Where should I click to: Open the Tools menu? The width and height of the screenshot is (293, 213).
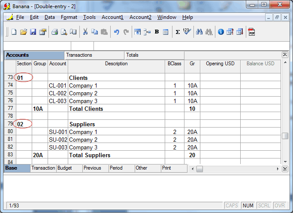(x=89, y=17)
